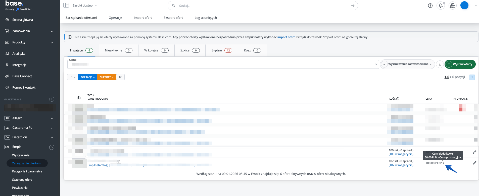479x196 pixels.
Task: Click the help question mark icon
Action: [x=430, y=6]
